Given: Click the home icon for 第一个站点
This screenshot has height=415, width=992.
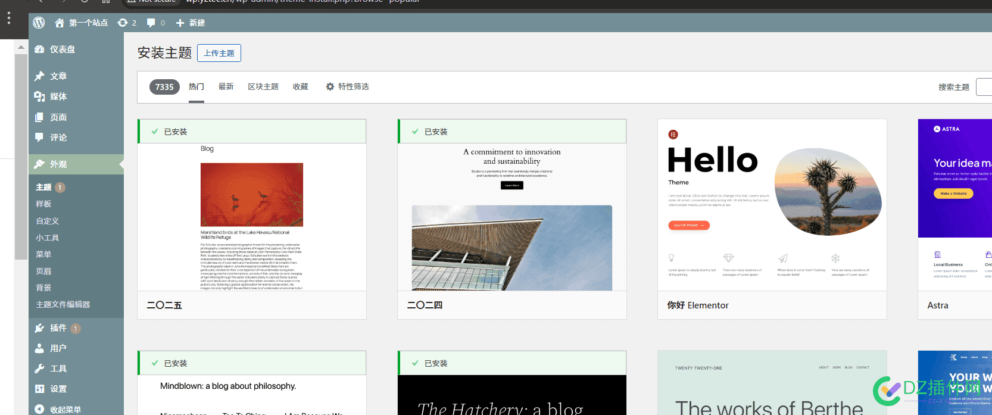Looking at the screenshot, I should pyautogui.click(x=60, y=23).
